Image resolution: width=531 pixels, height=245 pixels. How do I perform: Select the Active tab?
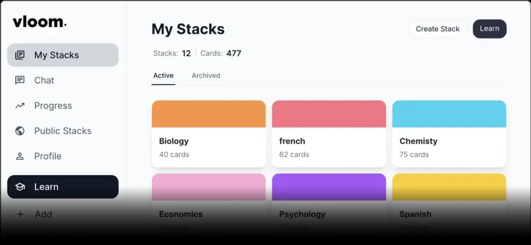pyautogui.click(x=163, y=76)
